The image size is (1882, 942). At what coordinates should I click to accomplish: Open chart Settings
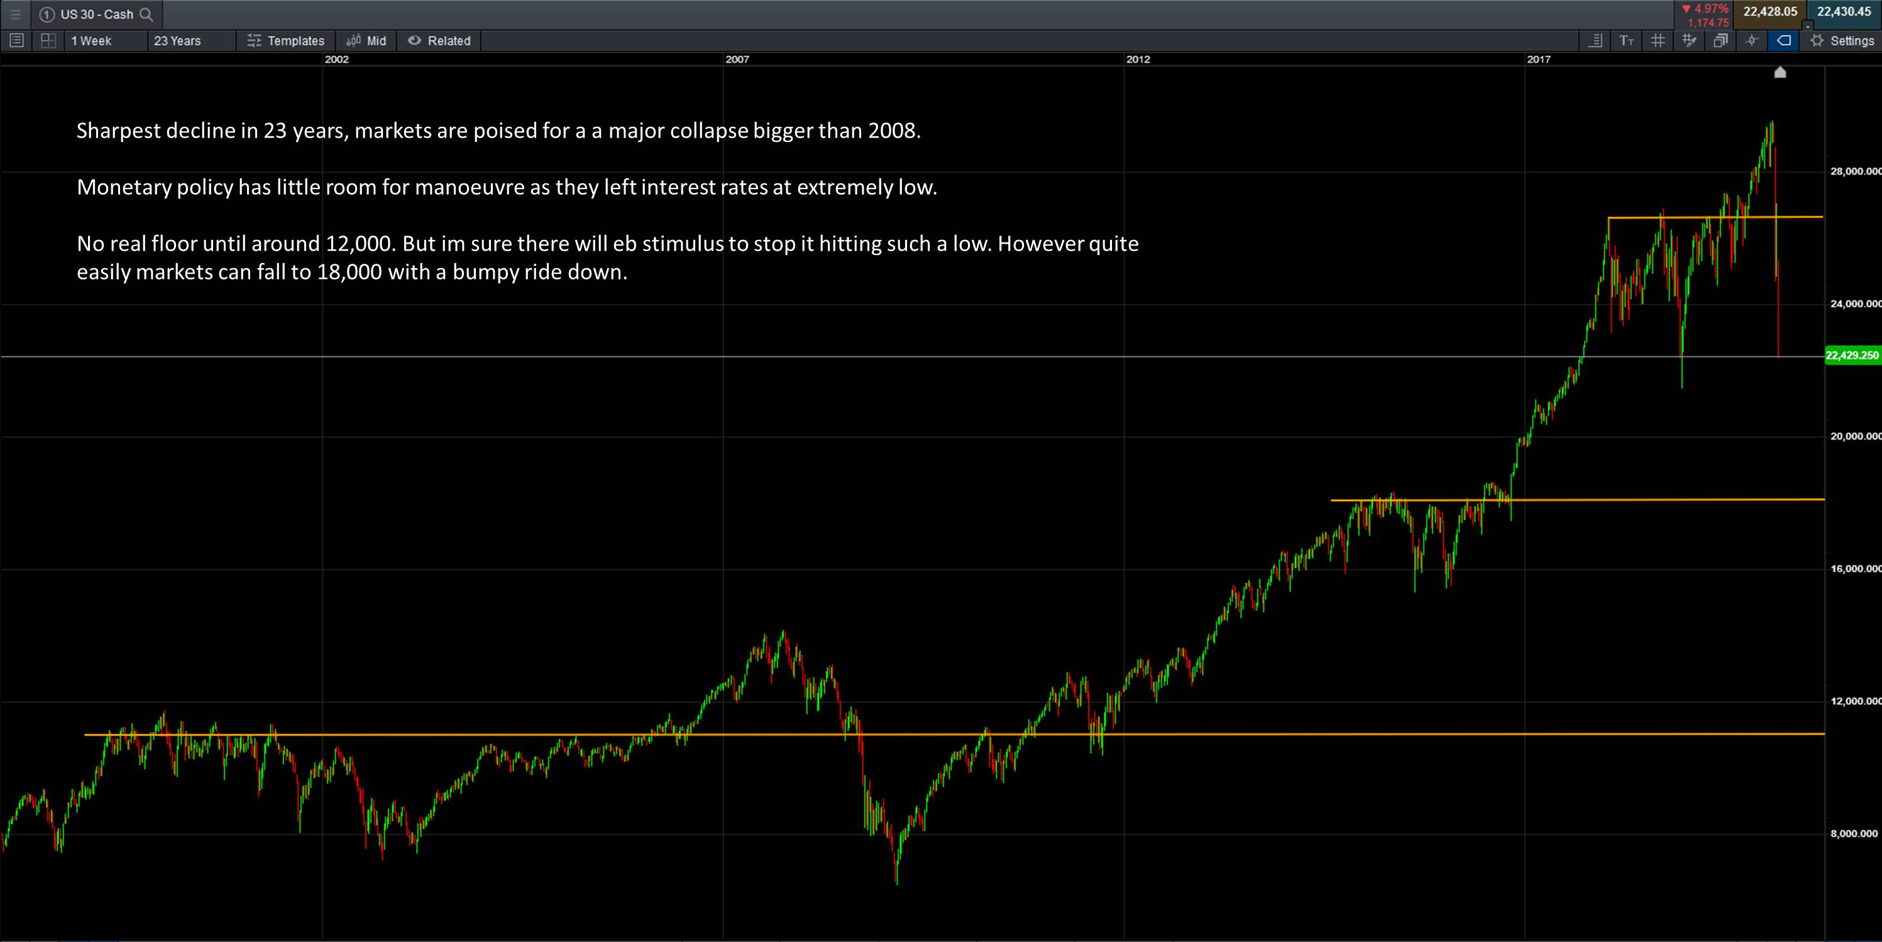[x=1842, y=41]
